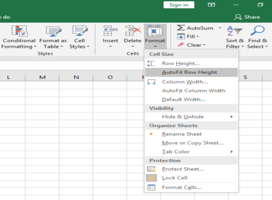Click the Clear eraser icon
This screenshot has width=272, height=200.
pyautogui.click(x=181, y=45)
